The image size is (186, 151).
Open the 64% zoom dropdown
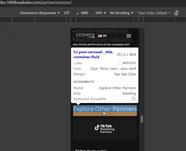click(x=100, y=13)
